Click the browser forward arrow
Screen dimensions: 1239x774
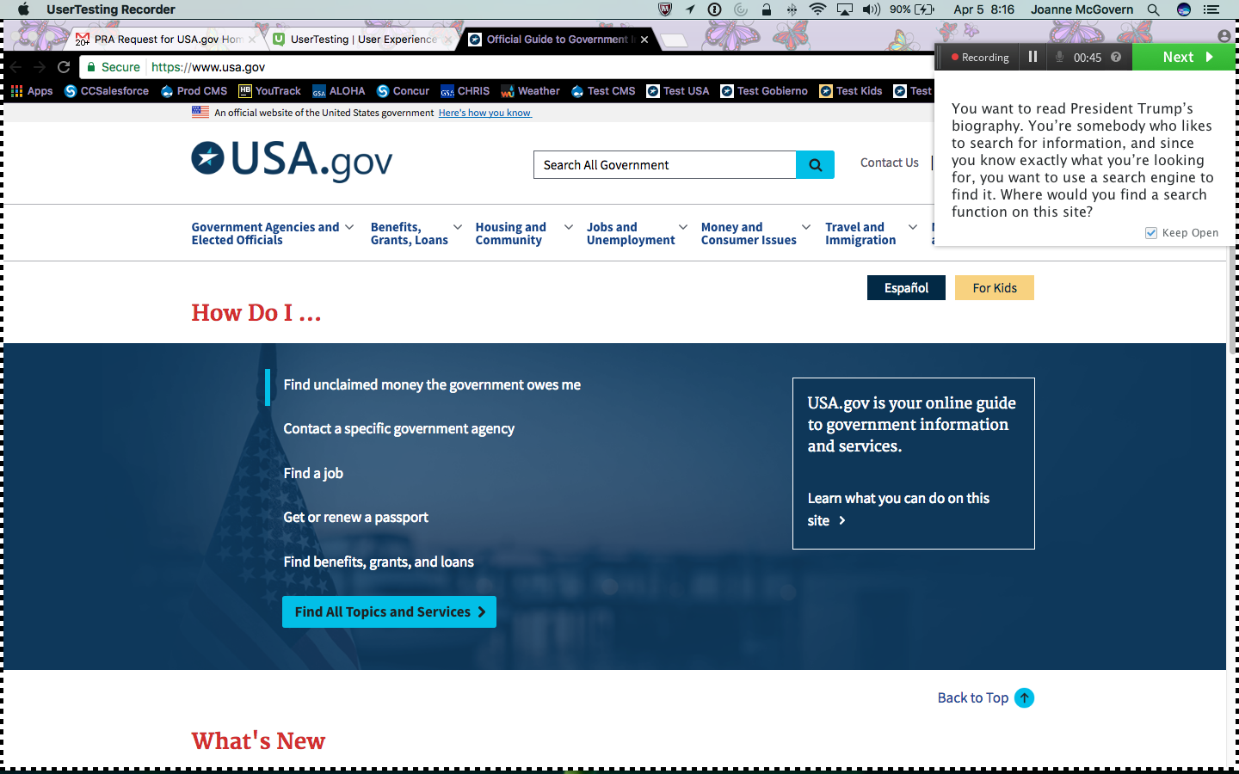pyautogui.click(x=40, y=66)
